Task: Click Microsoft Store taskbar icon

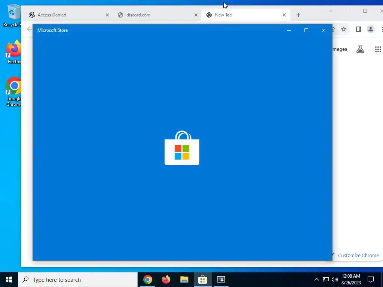Action: (x=202, y=280)
